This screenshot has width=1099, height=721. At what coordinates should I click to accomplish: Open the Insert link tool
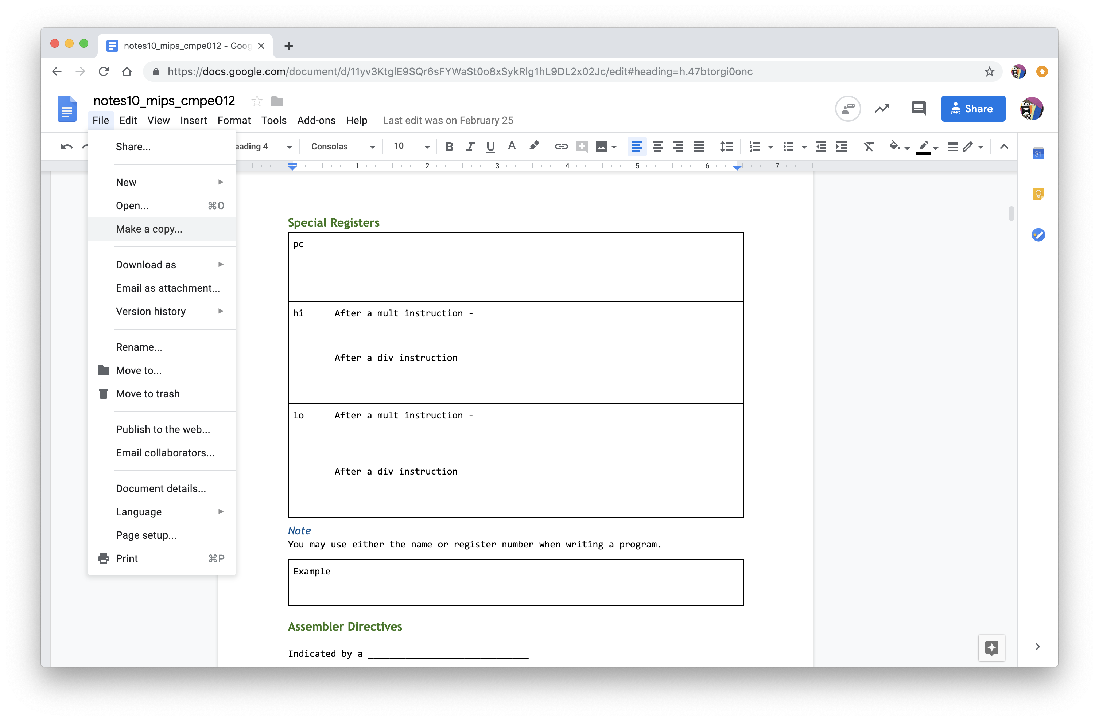click(x=561, y=147)
